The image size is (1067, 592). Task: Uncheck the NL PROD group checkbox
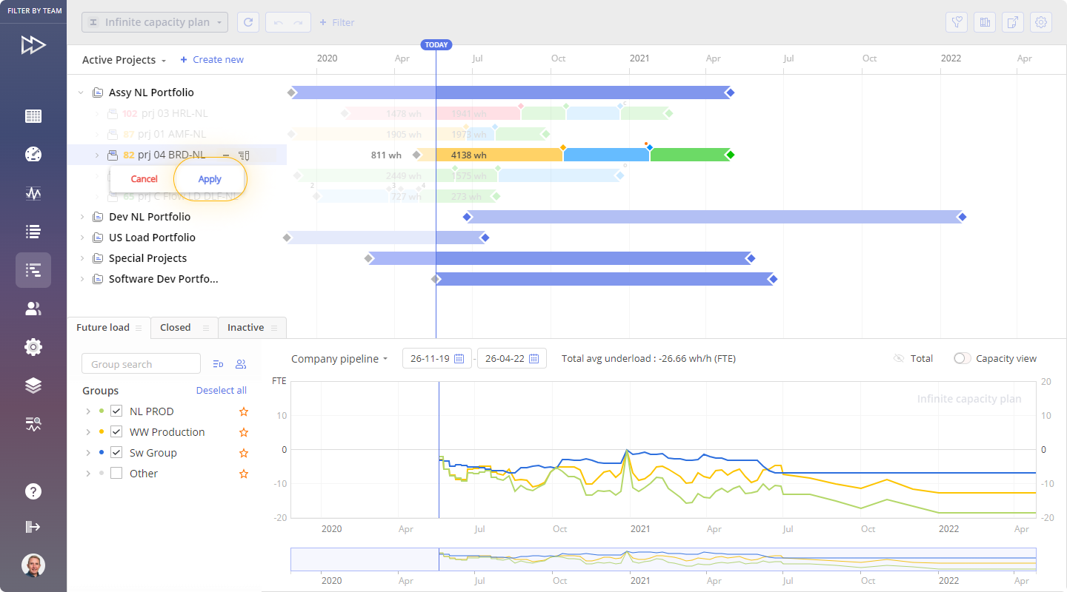point(116,411)
